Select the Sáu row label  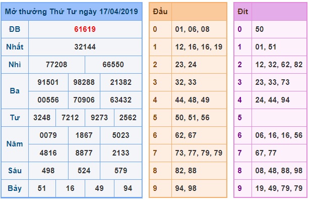(15, 171)
